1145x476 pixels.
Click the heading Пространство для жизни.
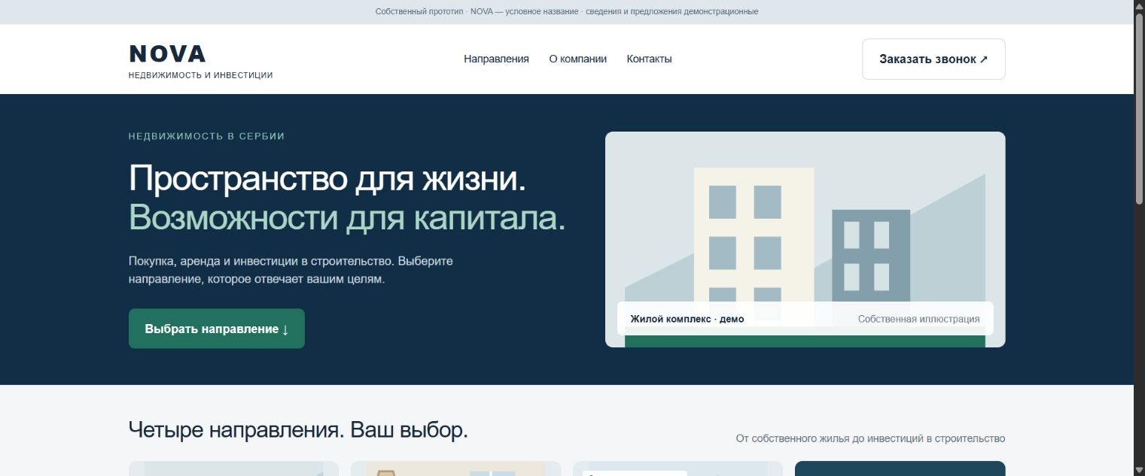(x=327, y=179)
